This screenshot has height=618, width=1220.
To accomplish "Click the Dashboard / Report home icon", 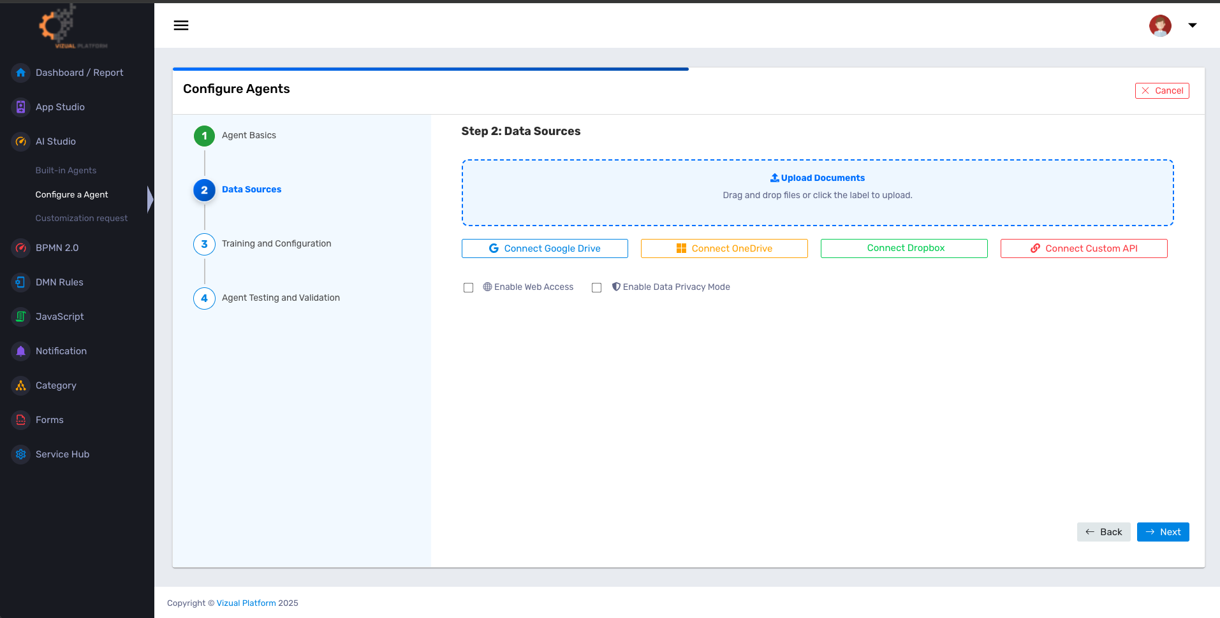I will [21, 73].
